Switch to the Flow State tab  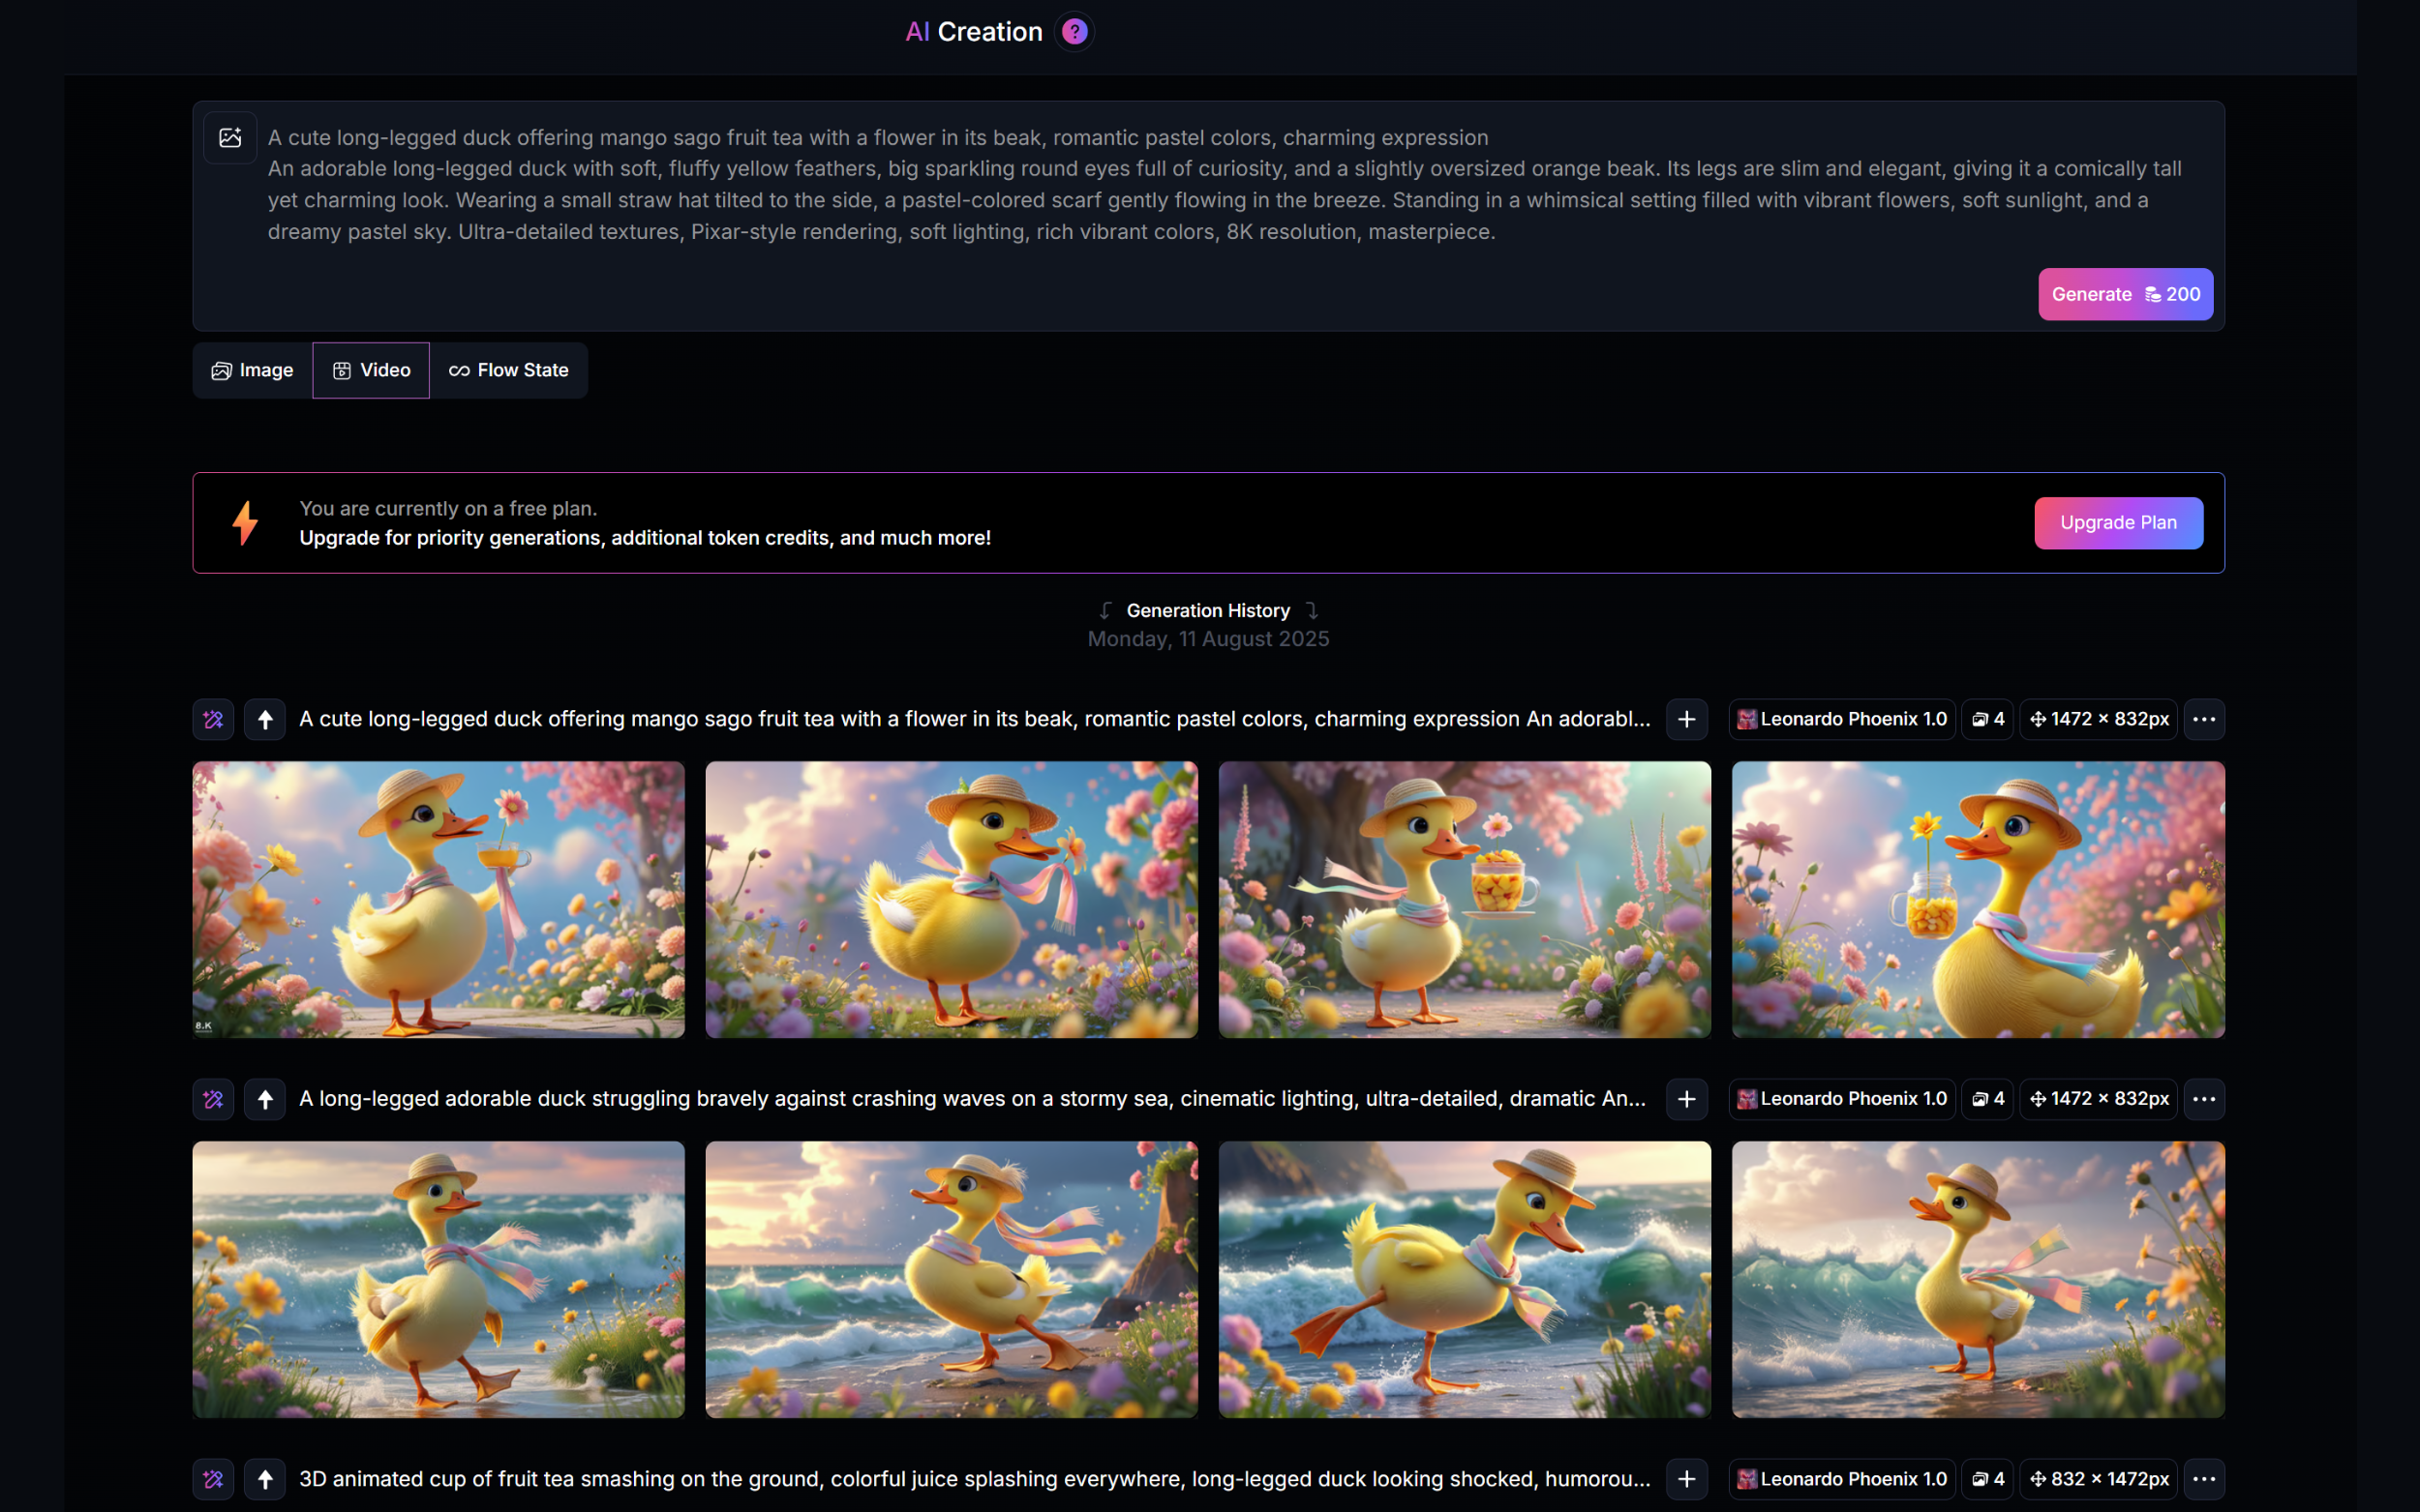(509, 371)
